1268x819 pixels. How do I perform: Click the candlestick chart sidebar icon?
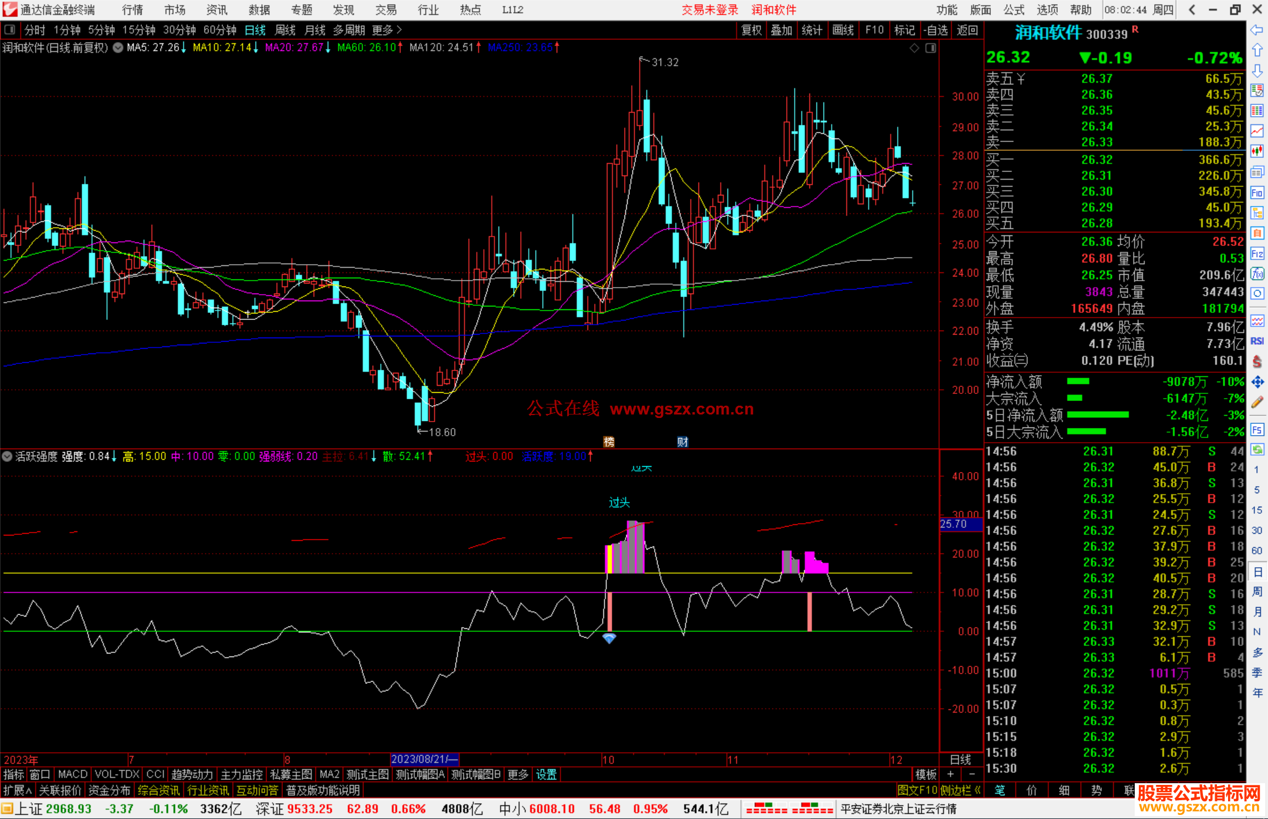[x=1257, y=151]
